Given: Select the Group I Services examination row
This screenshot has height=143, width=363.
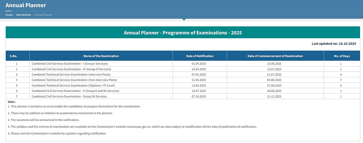Looking at the screenshot, I should coord(70,64).
